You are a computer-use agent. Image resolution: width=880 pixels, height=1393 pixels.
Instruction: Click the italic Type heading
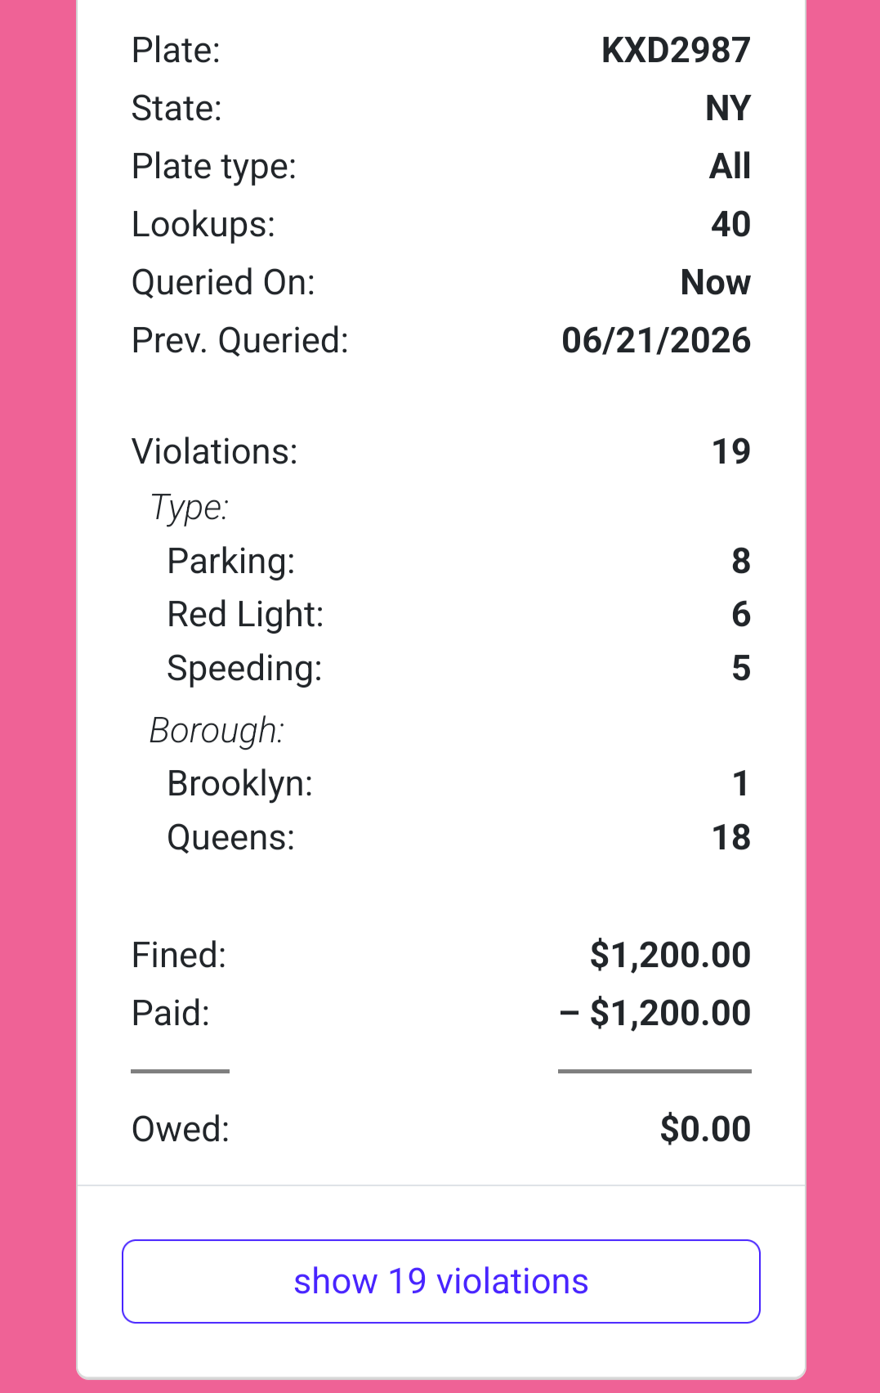[x=190, y=508]
